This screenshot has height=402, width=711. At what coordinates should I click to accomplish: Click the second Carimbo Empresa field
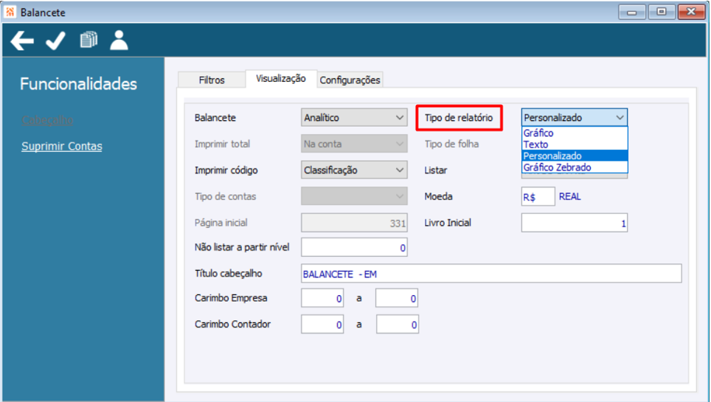click(x=397, y=298)
